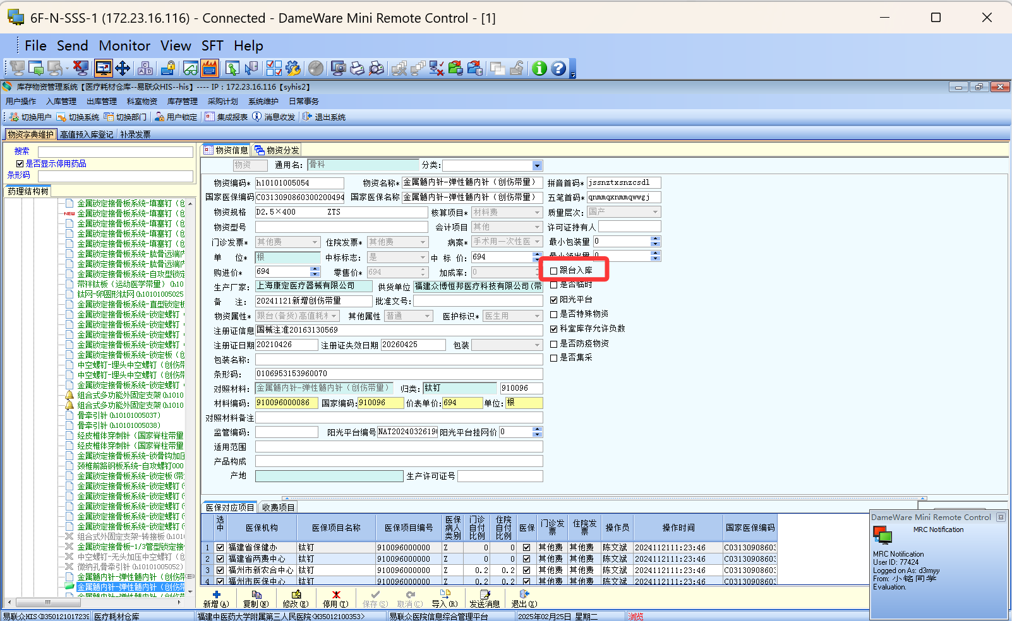1012x621 pixels.
Task: Click the 搜索 input field
Action: pos(116,151)
